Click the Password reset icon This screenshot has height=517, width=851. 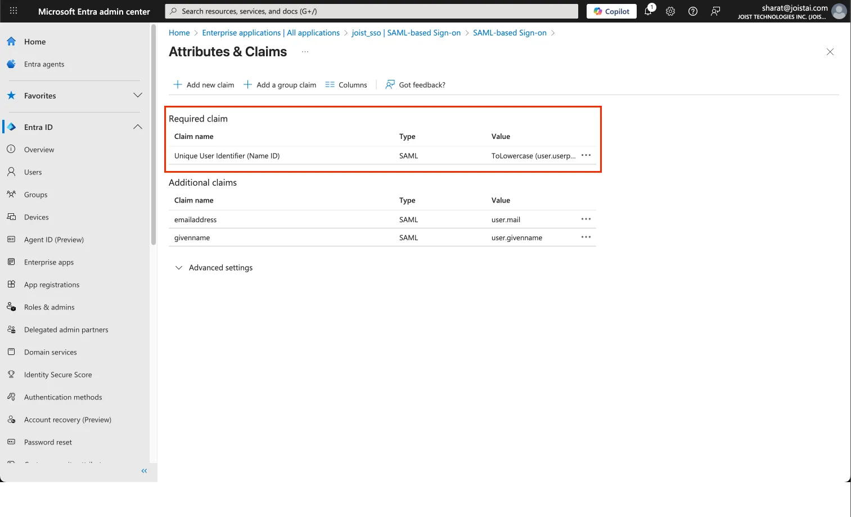[x=11, y=442]
